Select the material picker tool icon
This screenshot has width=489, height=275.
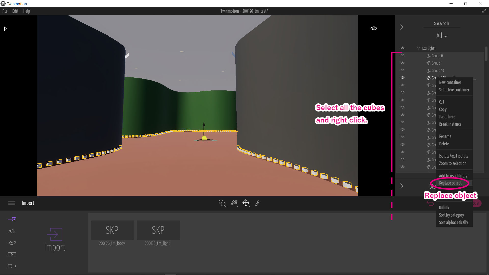pyautogui.click(x=234, y=203)
